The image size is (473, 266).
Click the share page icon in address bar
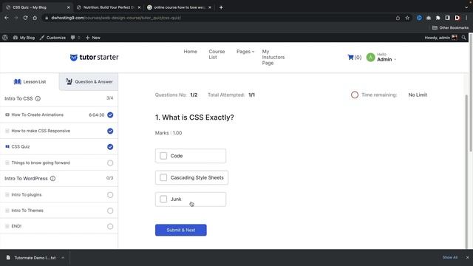tap(398, 18)
